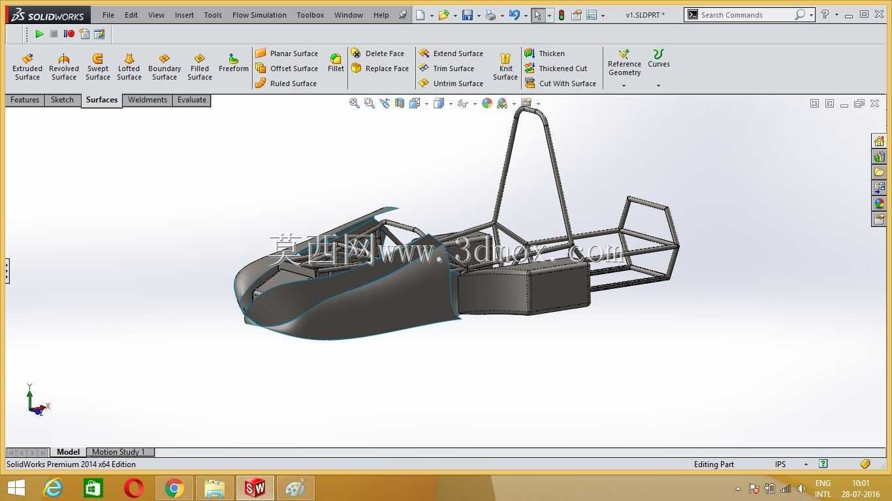
Task: Select the Thicken command
Action: click(x=545, y=53)
